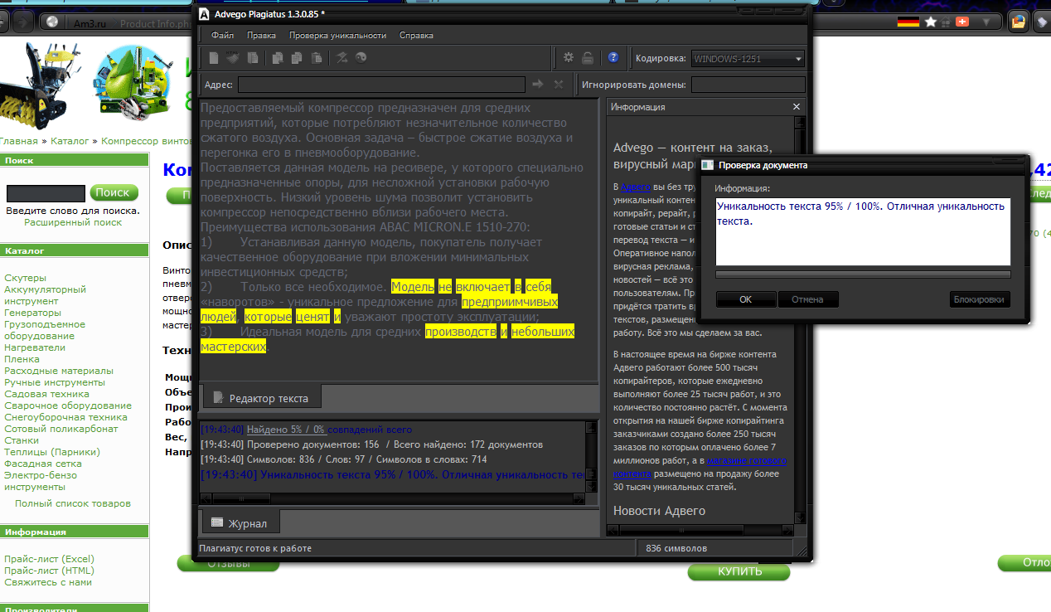This screenshot has height=612, width=1051.
Task: Open the Генераторы catalog link
Action: pyautogui.click(x=32, y=313)
